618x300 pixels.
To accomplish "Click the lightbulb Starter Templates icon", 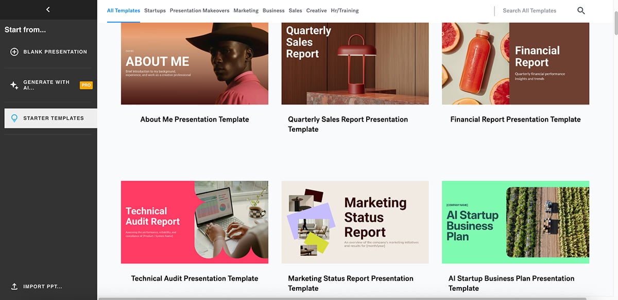I will pos(14,118).
